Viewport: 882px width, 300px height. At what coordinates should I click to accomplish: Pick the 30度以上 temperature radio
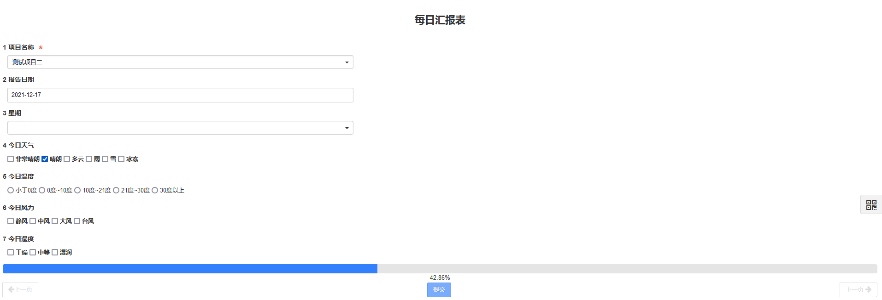pos(155,190)
